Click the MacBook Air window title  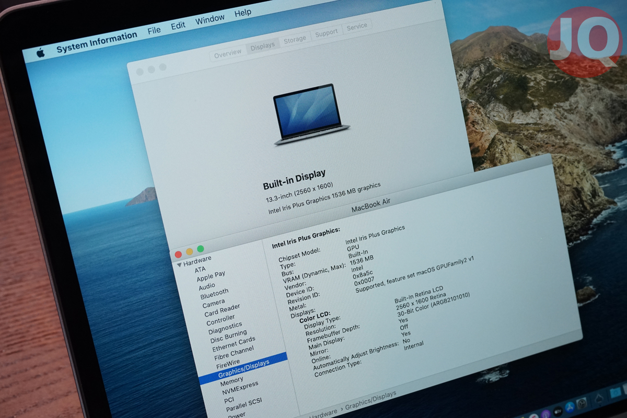pyautogui.click(x=370, y=205)
